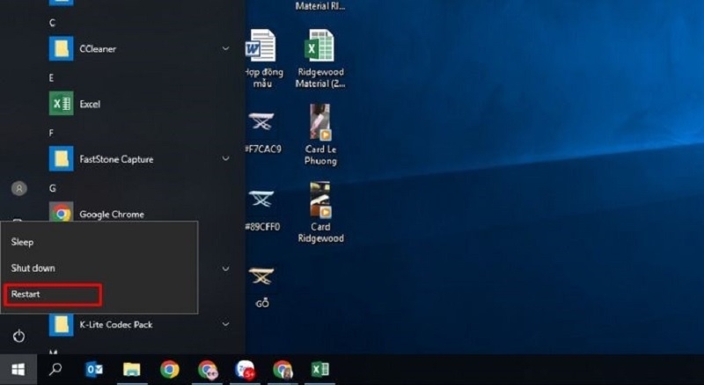Expand the K-Lite Codec Pack chevron
The width and height of the screenshot is (704, 385).
[226, 324]
